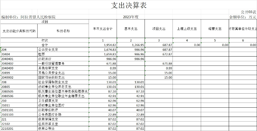Click code cell 221

[19, 119]
